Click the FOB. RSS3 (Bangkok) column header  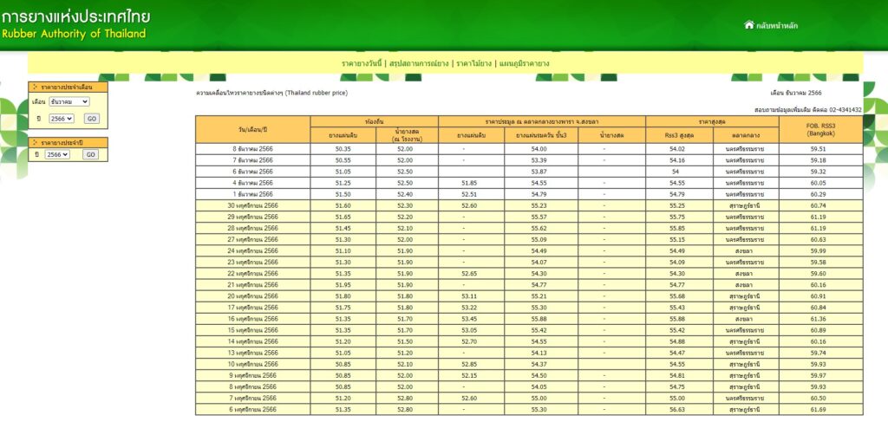(819, 129)
